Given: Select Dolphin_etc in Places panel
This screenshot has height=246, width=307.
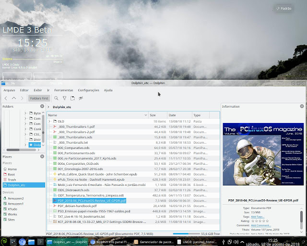Looking at the screenshot, I should (24, 185).
